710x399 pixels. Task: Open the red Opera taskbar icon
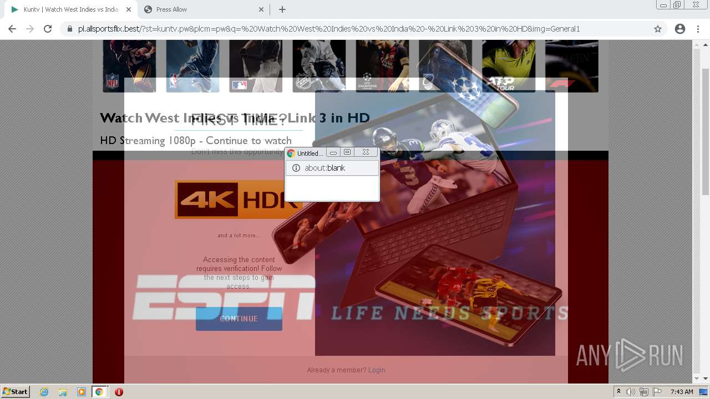point(119,392)
